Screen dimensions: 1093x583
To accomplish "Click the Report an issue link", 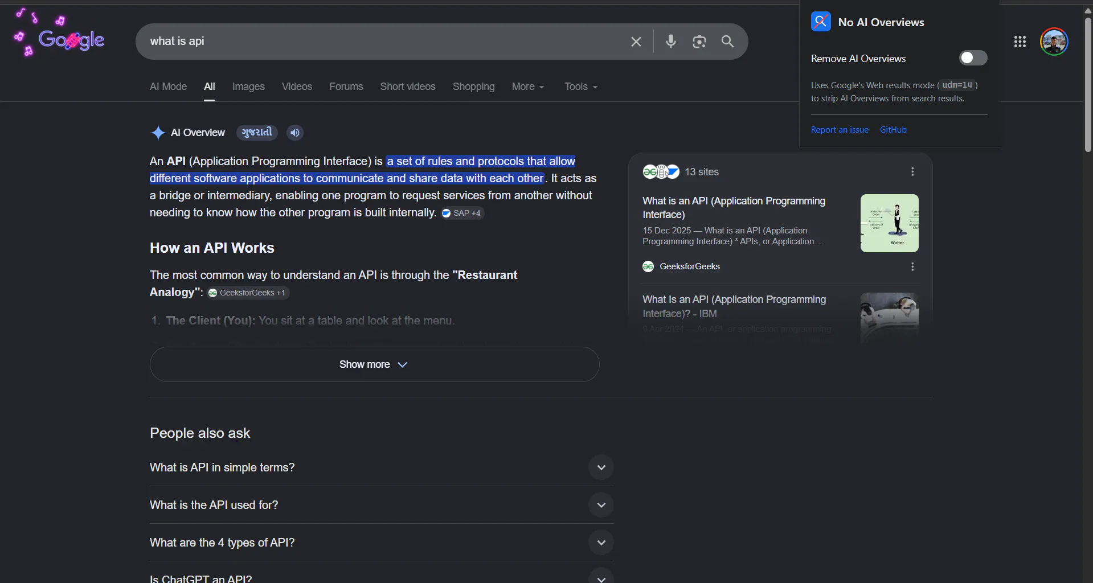I will pyautogui.click(x=840, y=130).
